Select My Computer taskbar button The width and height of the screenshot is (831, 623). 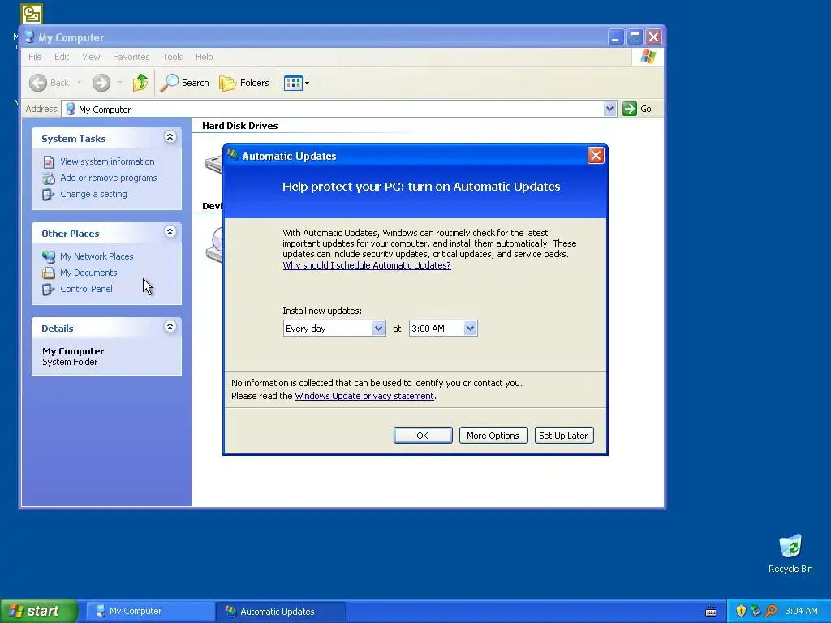tap(150, 612)
